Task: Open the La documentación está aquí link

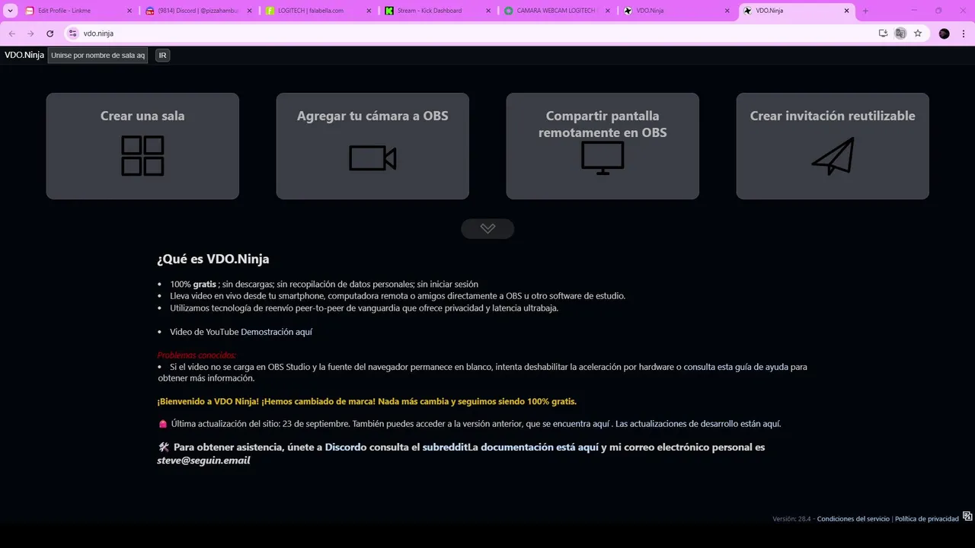Action: 534,448
